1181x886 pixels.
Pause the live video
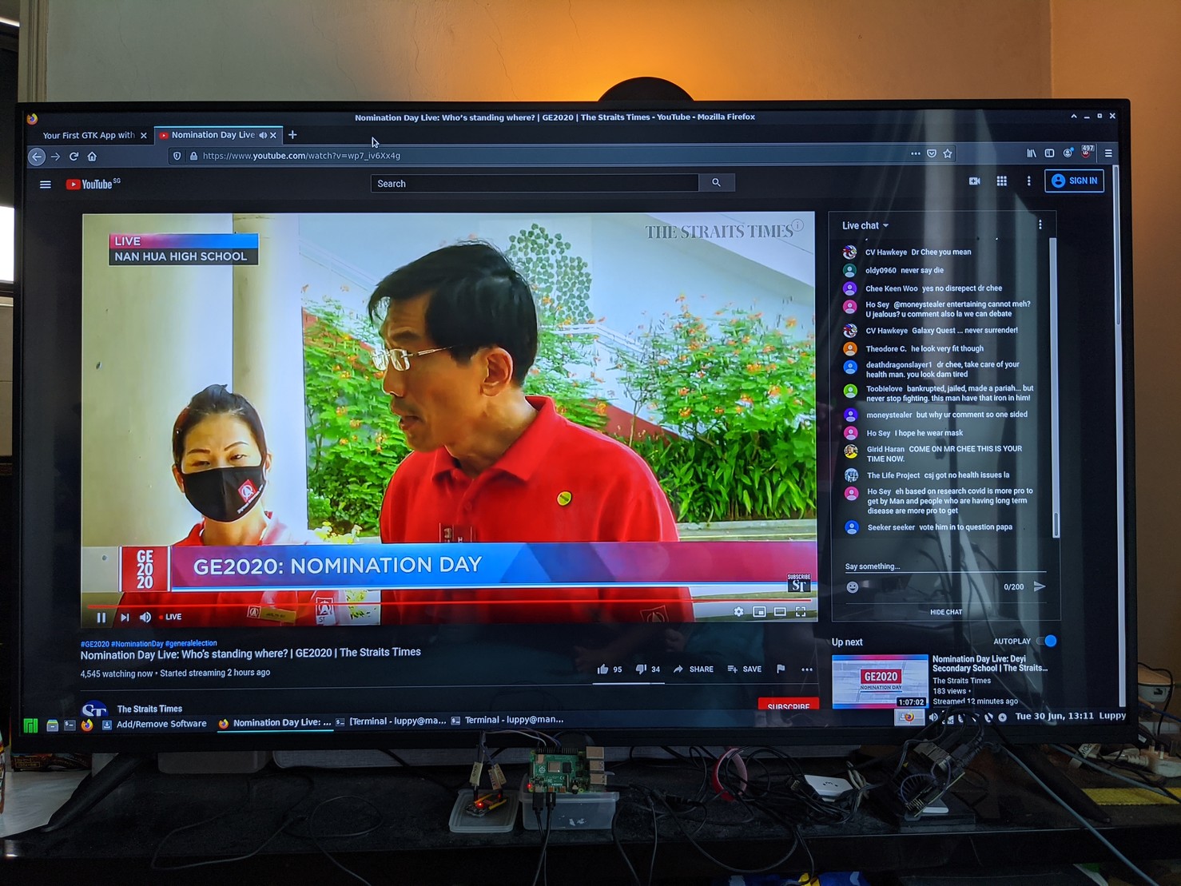[x=101, y=617]
